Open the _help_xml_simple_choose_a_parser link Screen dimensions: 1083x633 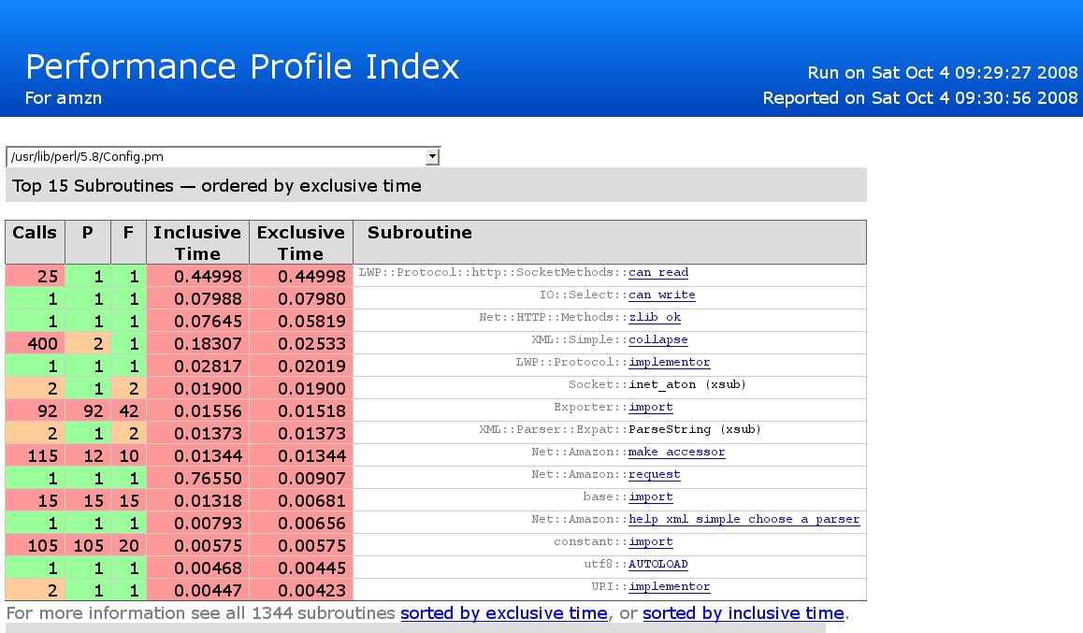click(x=744, y=519)
